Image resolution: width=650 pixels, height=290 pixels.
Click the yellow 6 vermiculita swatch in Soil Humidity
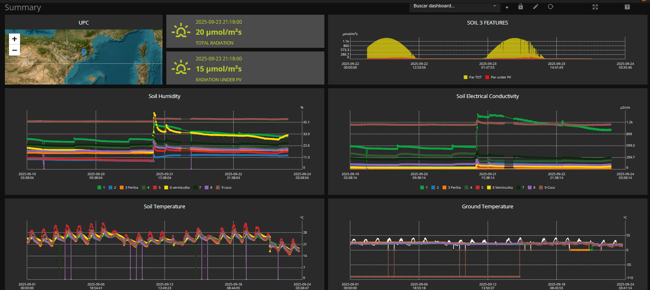tap(166, 188)
